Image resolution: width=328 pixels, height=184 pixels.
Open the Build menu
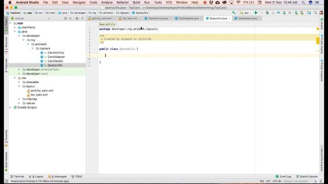click(136, 3)
